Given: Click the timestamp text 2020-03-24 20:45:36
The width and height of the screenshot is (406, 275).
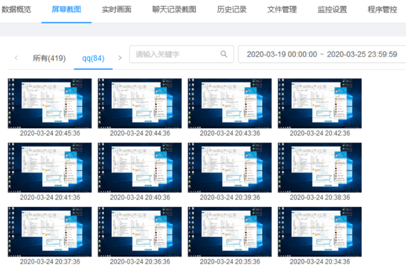Looking at the screenshot, I should tap(50, 133).
